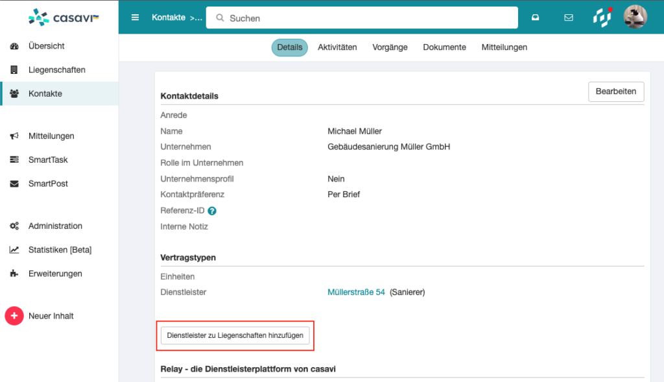Click the company logo icon in header
The height and width of the screenshot is (382, 664).
pos(602,18)
